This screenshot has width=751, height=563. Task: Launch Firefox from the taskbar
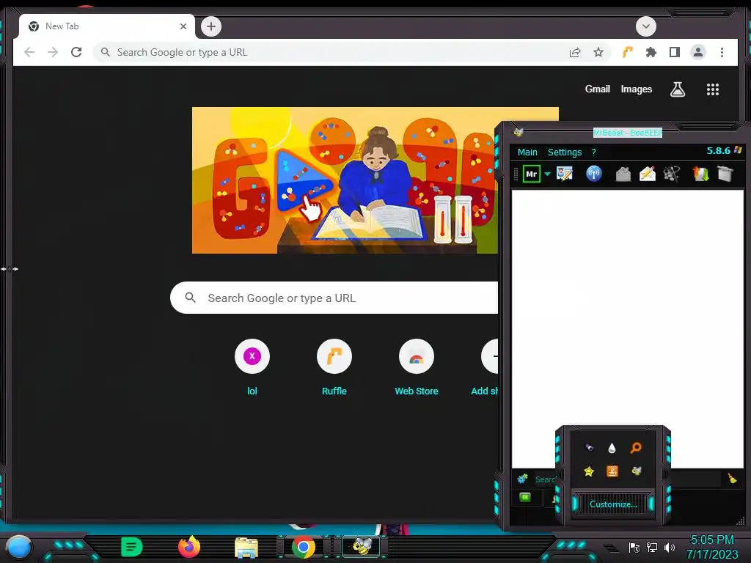click(x=189, y=547)
